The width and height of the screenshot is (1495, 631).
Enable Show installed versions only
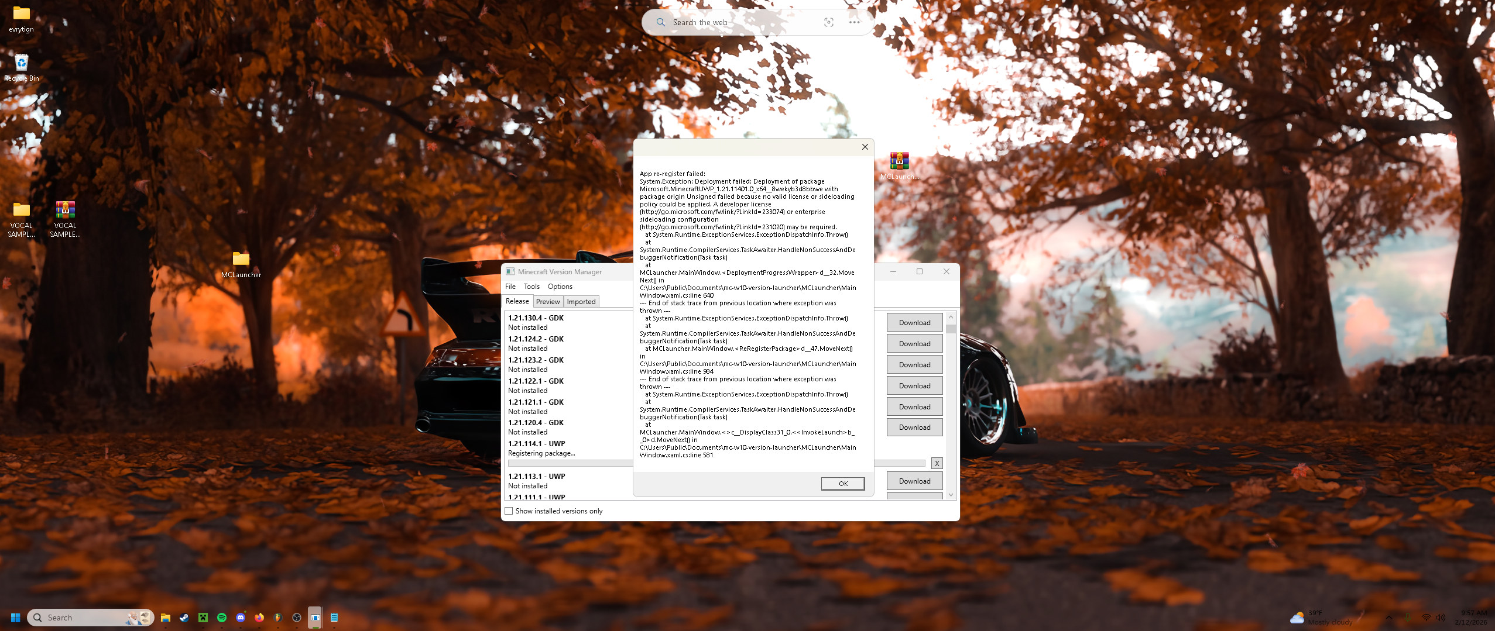click(508, 511)
